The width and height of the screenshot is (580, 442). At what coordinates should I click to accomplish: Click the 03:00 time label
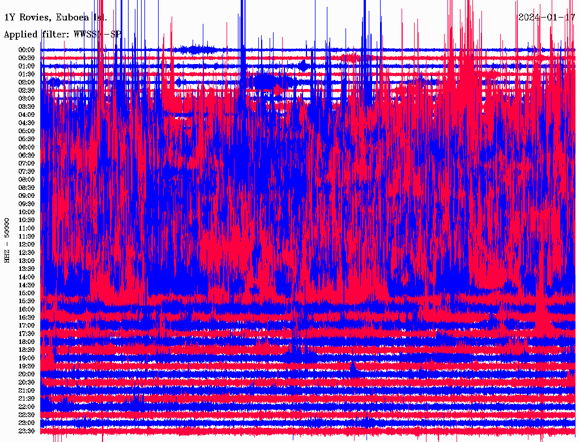coord(27,99)
